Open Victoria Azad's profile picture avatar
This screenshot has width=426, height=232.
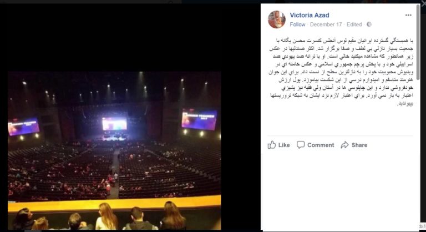(x=277, y=19)
